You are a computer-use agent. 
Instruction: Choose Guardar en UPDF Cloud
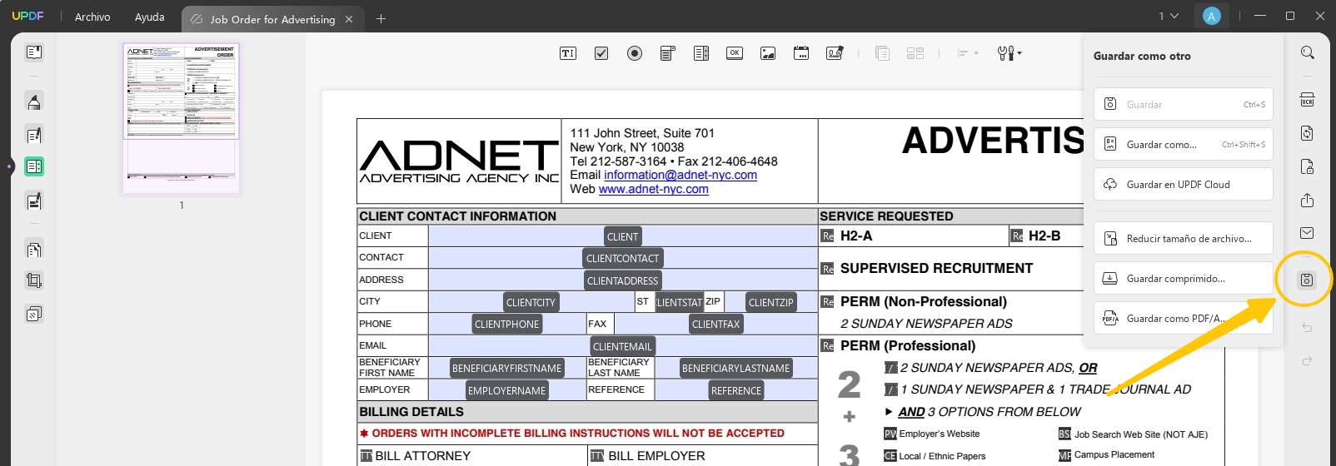click(x=1184, y=184)
